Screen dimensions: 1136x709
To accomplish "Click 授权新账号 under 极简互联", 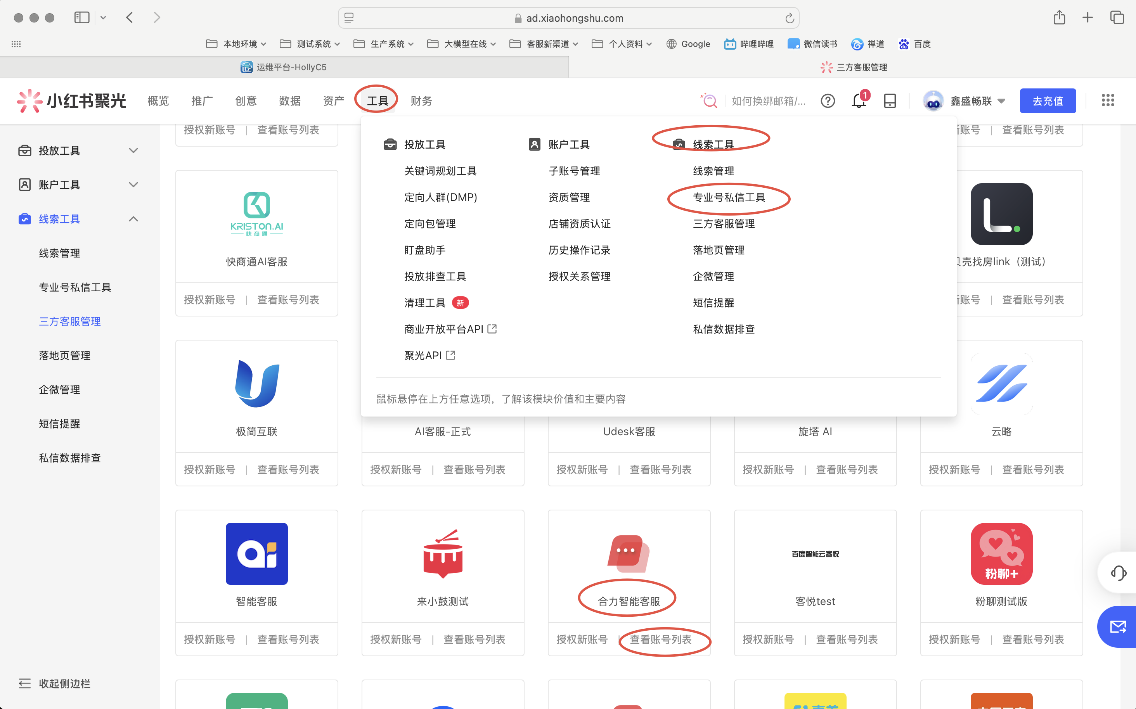I will pos(209,469).
